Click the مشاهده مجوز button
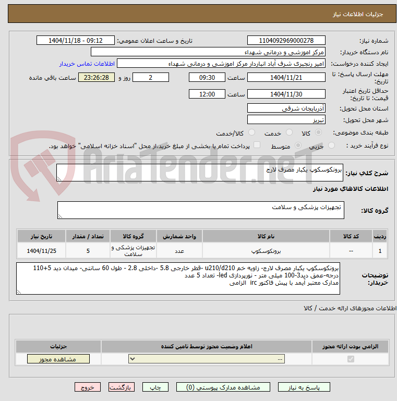This screenshot has height=401, width=397. tap(58, 359)
